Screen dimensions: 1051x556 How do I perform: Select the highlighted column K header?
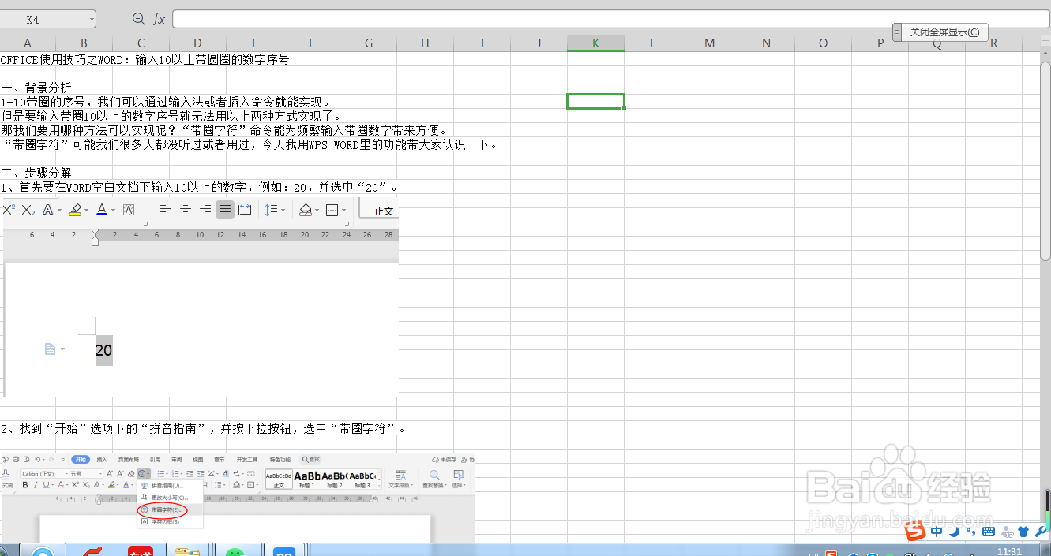pos(596,43)
